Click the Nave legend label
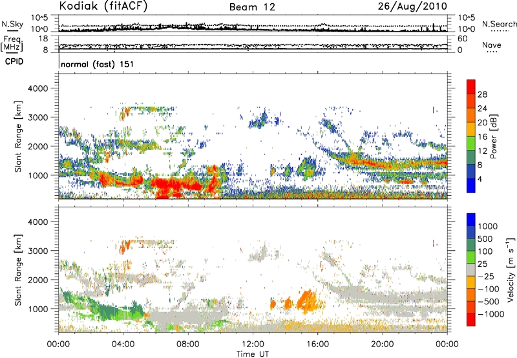The image size is (517, 358). click(492, 45)
